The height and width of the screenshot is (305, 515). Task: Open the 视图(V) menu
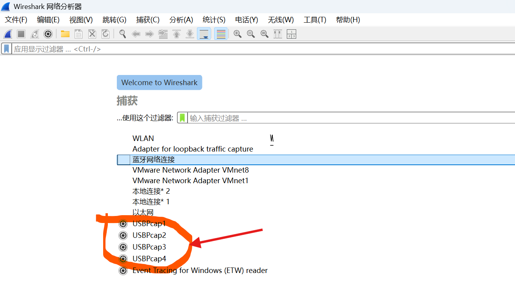[x=81, y=20]
